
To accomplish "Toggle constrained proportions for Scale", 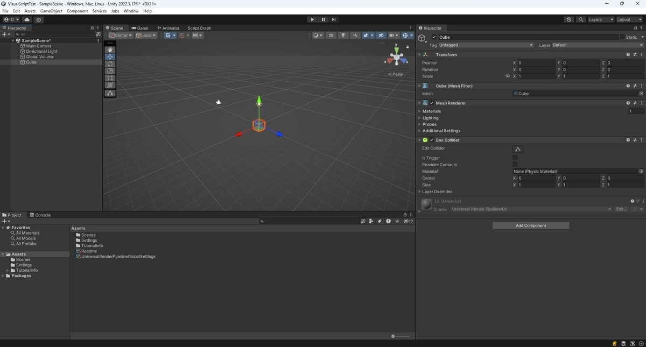I will click(x=508, y=76).
